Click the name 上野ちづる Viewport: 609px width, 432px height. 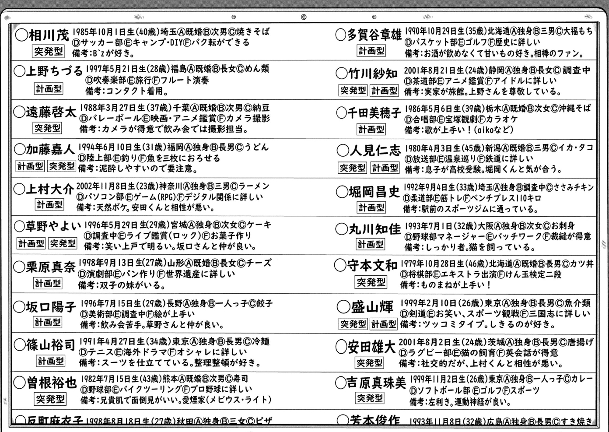click(x=54, y=71)
